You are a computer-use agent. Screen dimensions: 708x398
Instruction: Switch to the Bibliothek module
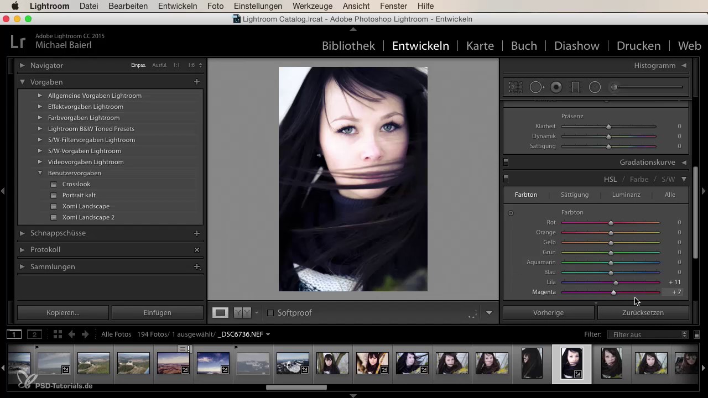click(348, 46)
